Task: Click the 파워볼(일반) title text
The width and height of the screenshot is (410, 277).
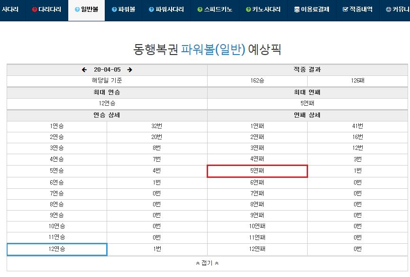Action: pyautogui.click(x=213, y=49)
